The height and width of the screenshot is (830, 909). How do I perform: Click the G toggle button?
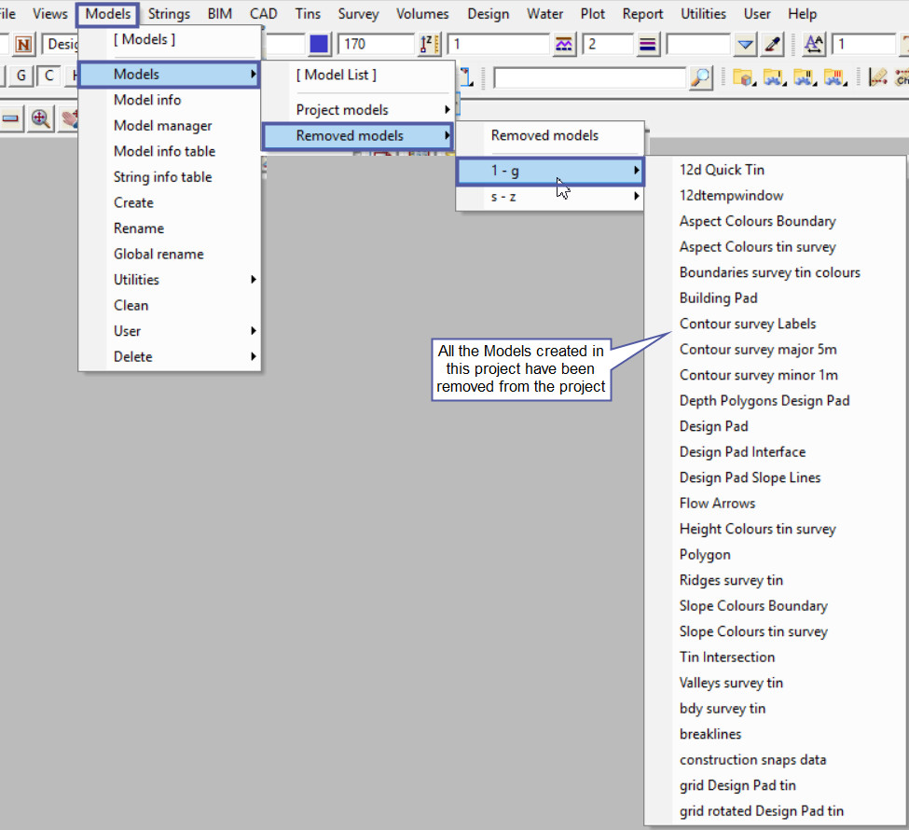click(x=21, y=76)
